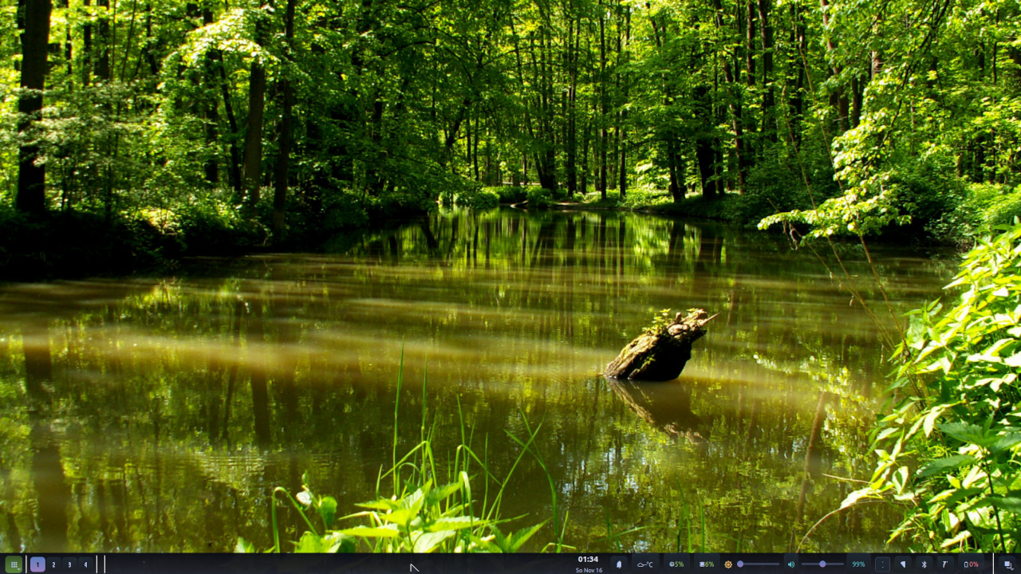Toggle the Bluetooth icon
The width and height of the screenshot is (1021, 574).
924,564
